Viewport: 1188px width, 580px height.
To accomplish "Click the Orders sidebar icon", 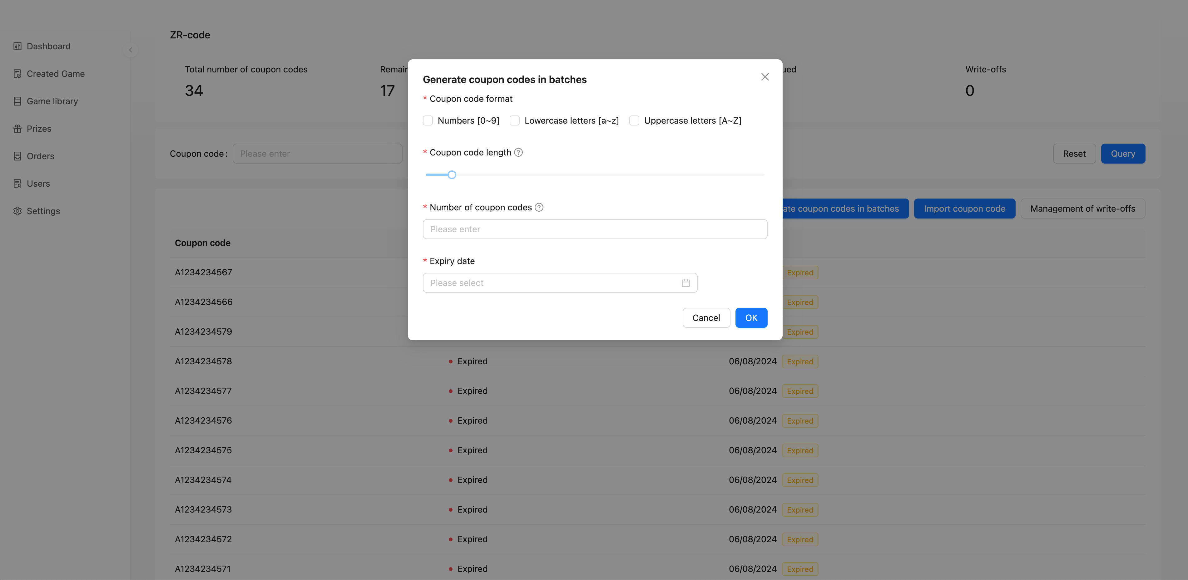I will [17, 156].
